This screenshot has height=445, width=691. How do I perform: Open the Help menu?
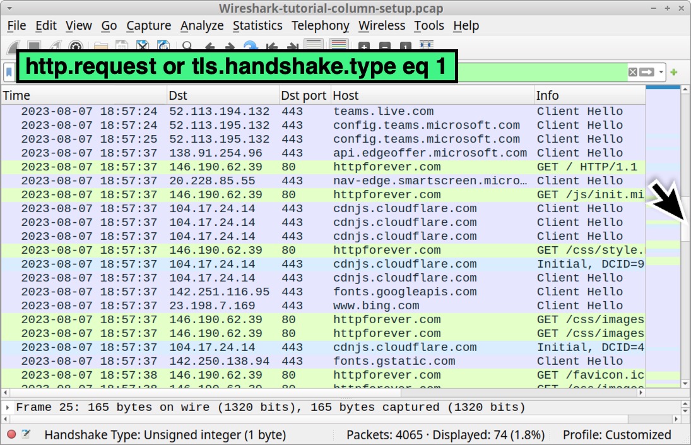[x=466, y=25]
